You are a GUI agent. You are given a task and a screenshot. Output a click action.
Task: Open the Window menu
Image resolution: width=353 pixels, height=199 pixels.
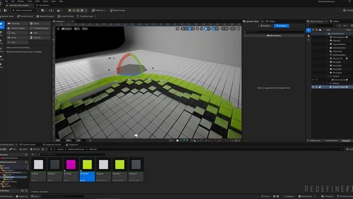coord(21,1)
